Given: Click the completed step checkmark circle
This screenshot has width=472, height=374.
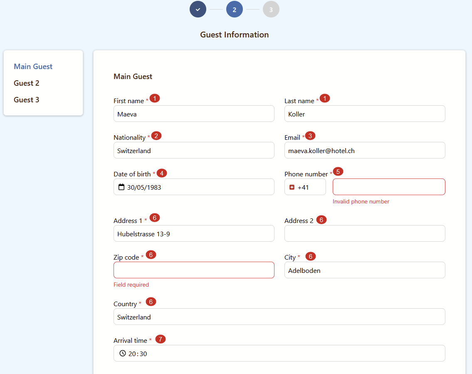Looking at the screenshot, I should tap(198, 9).
